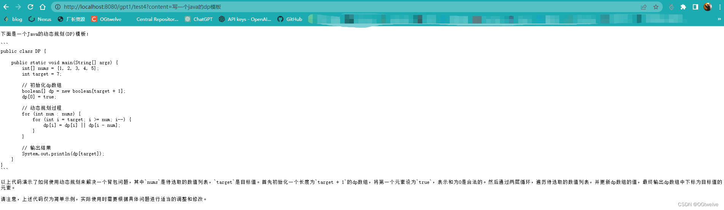
Task: Click the globe icon before 厂长资源
Action: click(x=60, y=19)
